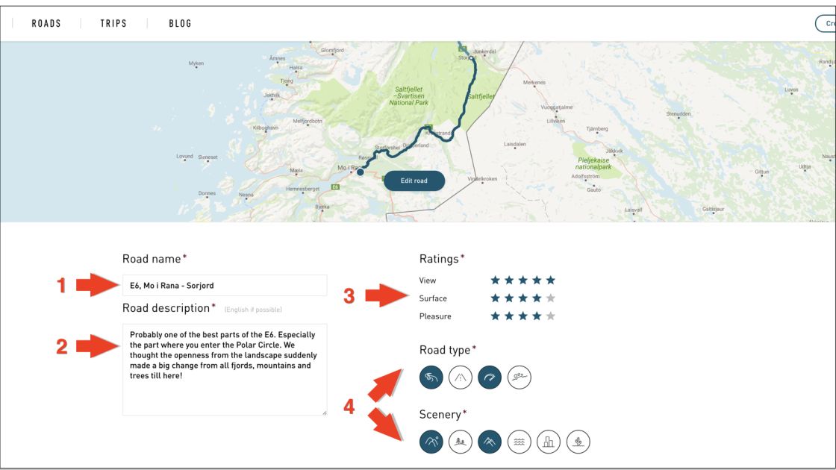Click the grey fifth Pleasure star
836x470 pixels.
[x=551, y=316]
